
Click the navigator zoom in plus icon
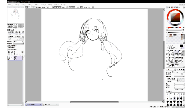coord(21,25)
